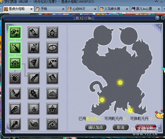Click the 奇经八脉 panel title
The image size is (165, 139).
[x=84, y=18]
